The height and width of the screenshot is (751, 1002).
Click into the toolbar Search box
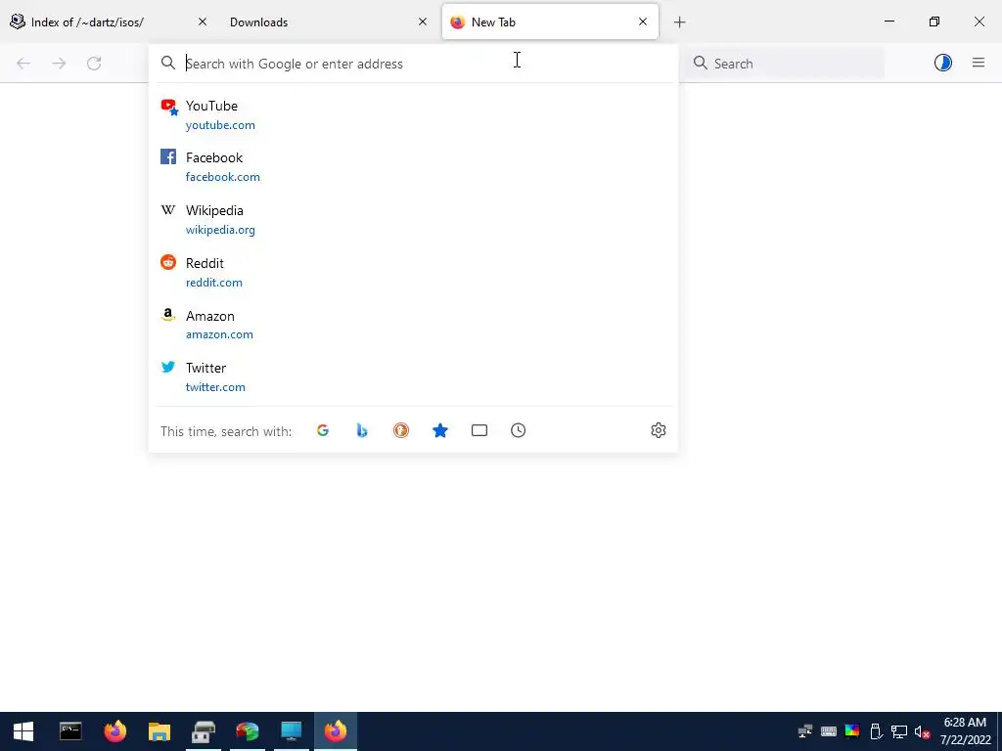click(785, 64)
